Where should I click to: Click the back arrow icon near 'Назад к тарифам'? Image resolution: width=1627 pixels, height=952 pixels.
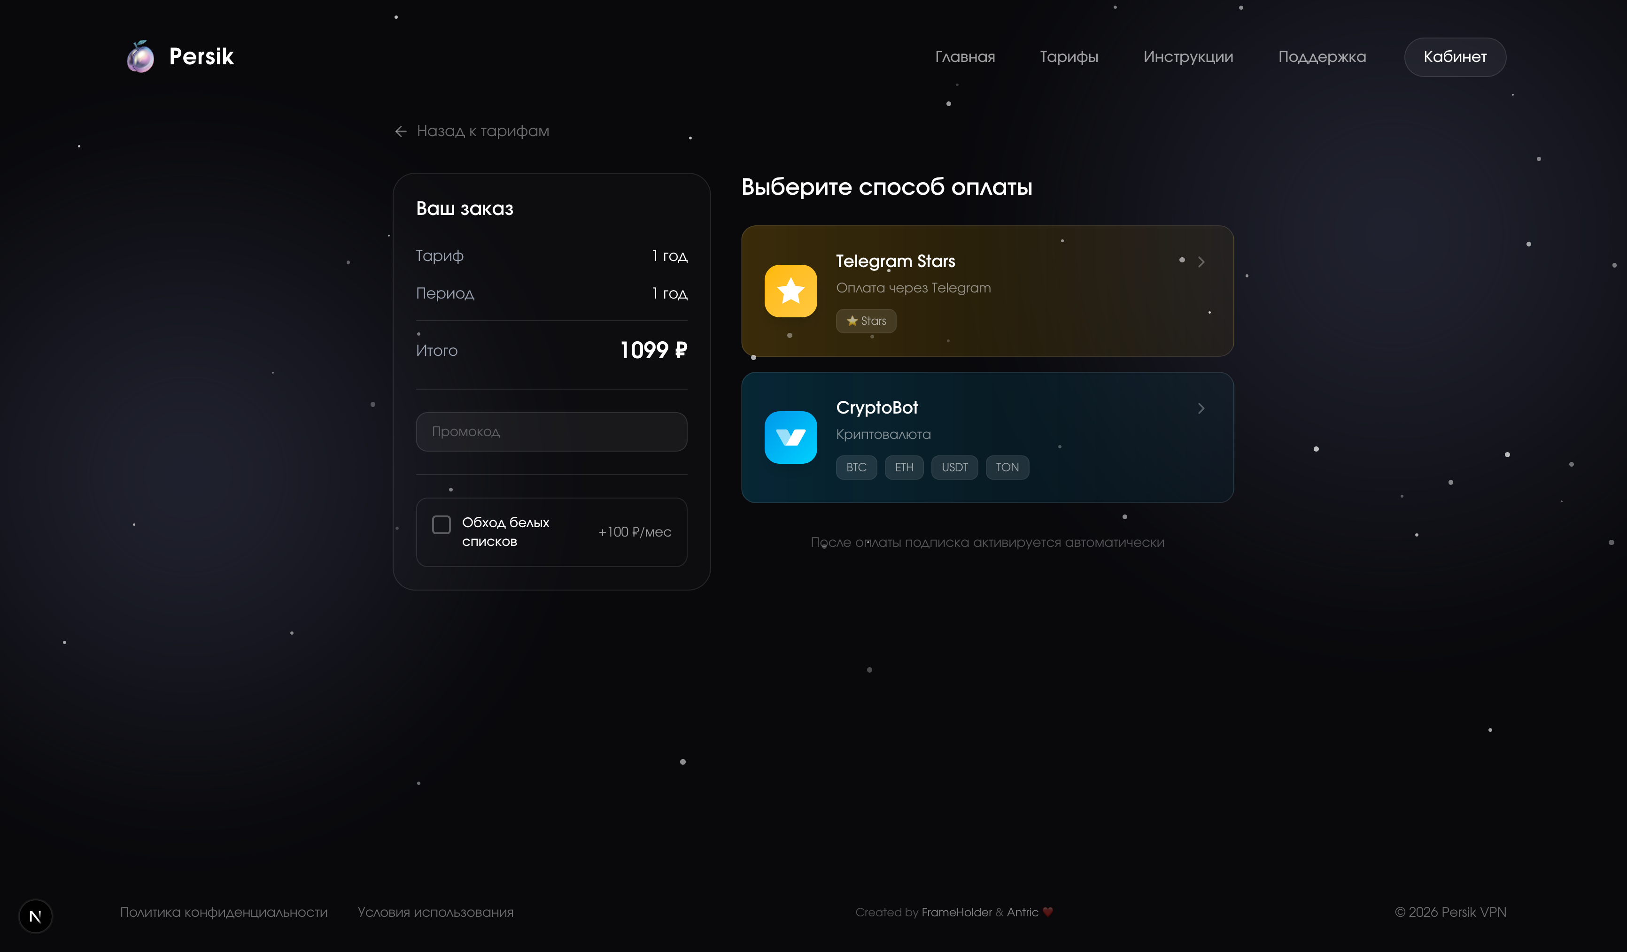click(x=400, y=131)
